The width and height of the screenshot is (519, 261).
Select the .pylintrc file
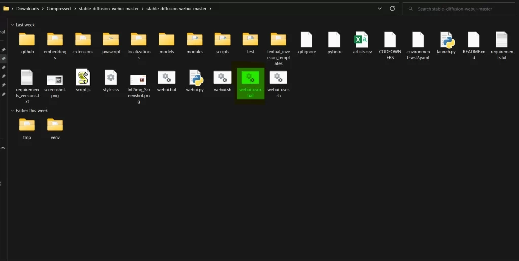[335, 42]
